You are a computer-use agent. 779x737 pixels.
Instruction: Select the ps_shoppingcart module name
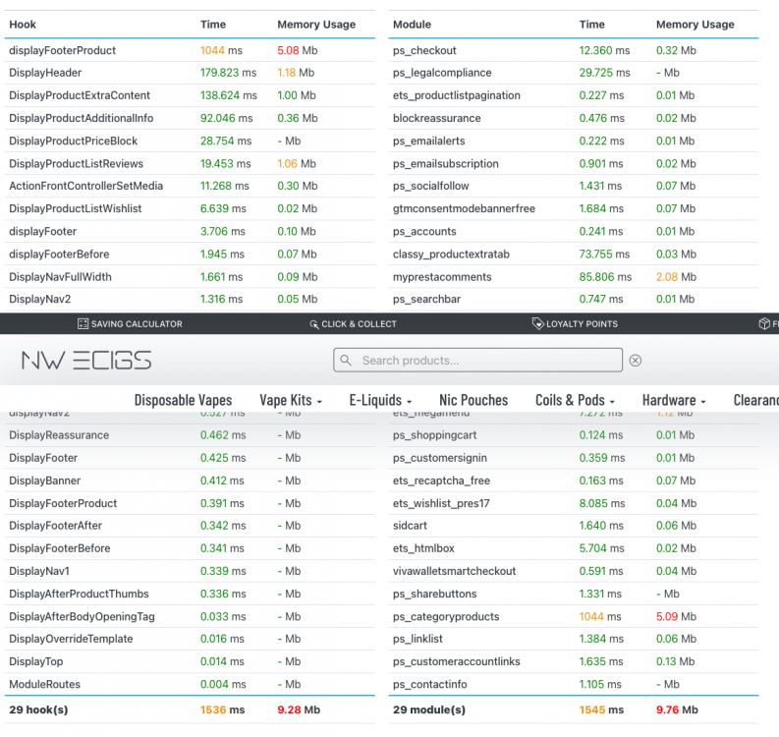pos(434,435)
